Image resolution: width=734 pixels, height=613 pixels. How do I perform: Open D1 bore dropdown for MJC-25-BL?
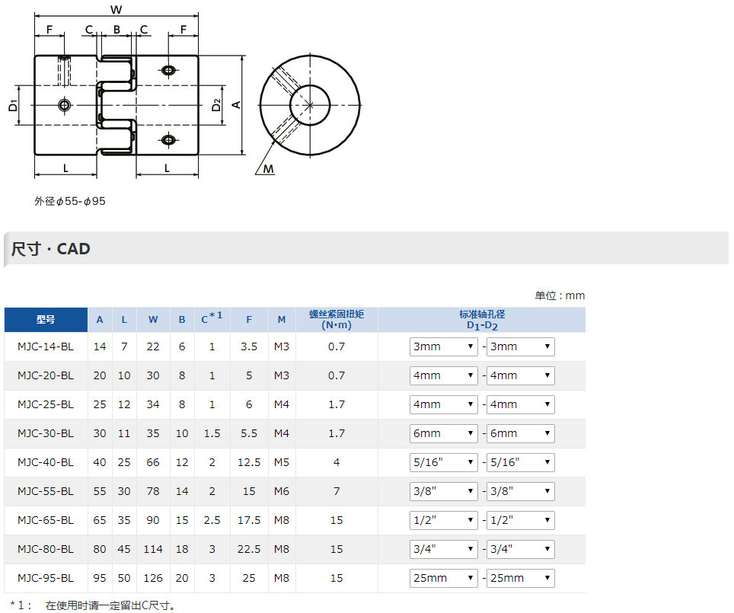tap(443, 404)
